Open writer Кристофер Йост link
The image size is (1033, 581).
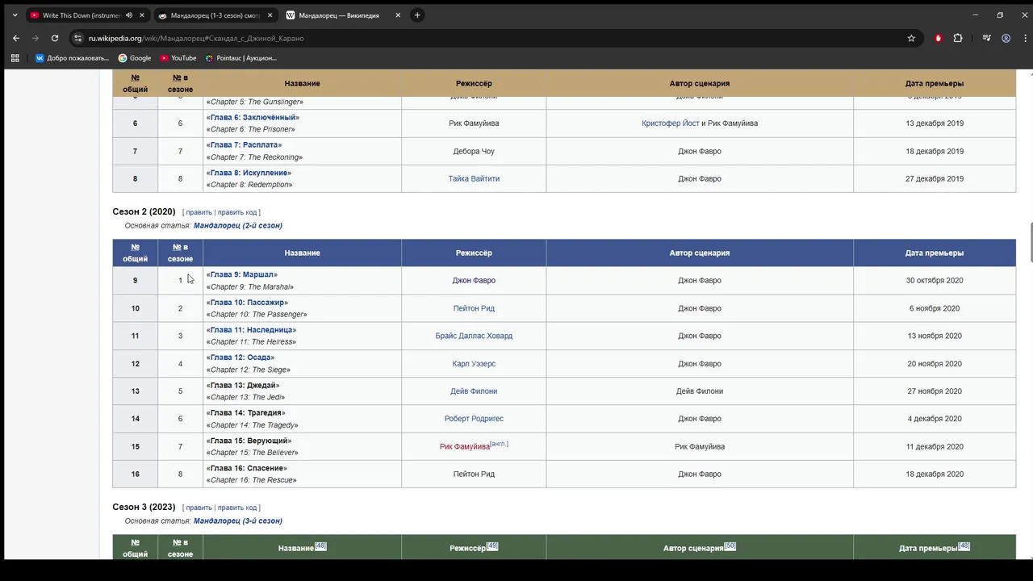pyautogui.click(x=670, y=123)
